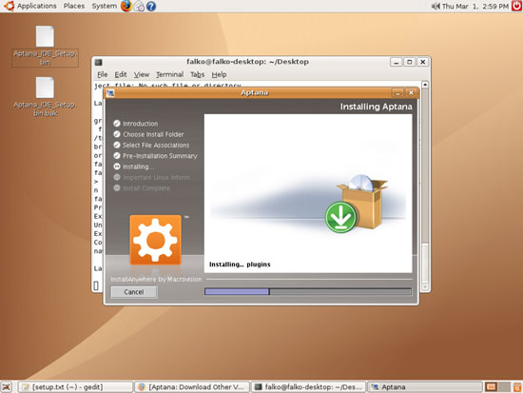
Task: Open the terminal Help menu
Action: pyautogui.click(x=219, y=74)
